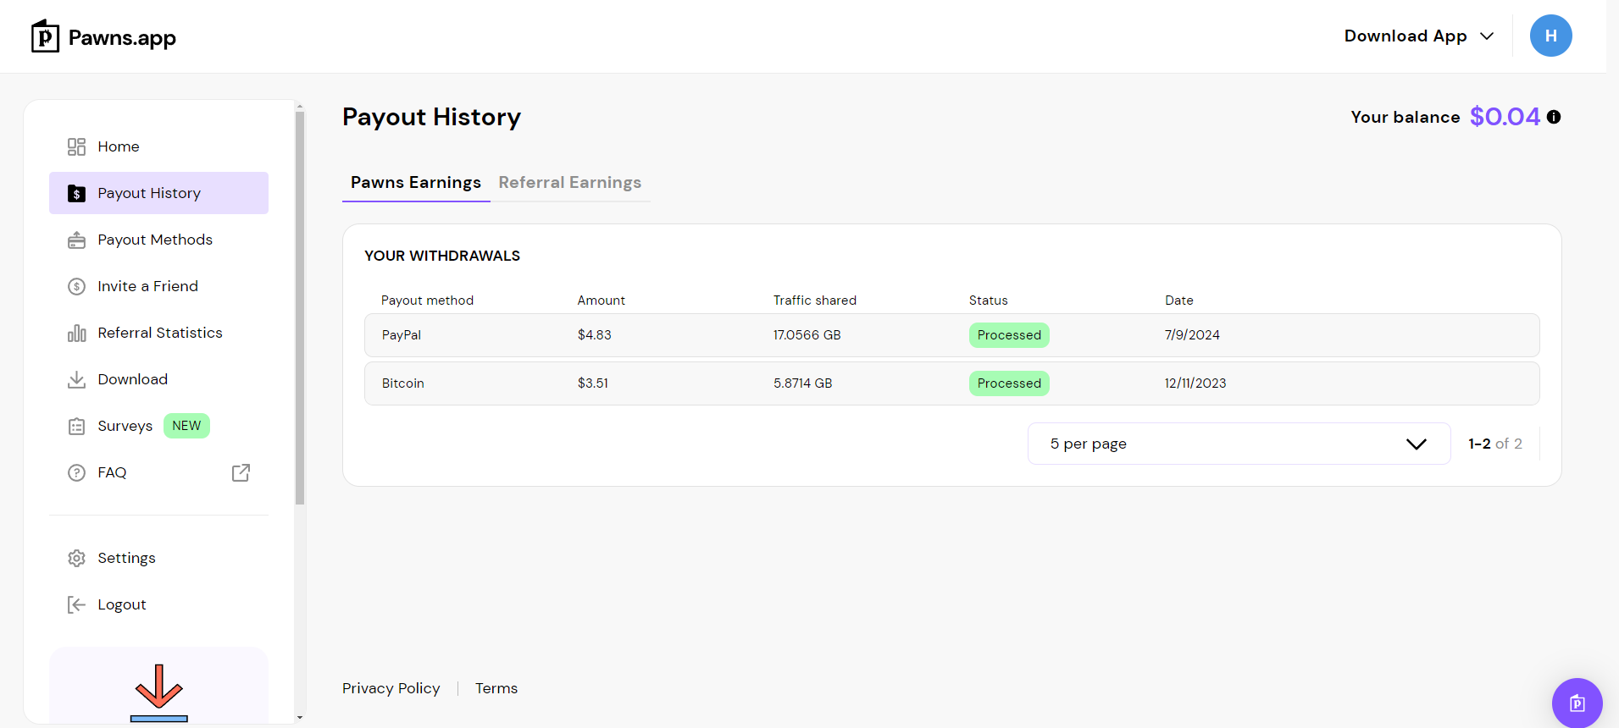Open FAQ external link icon
This screenshot has height=728, width=1619.
[241, 472]
